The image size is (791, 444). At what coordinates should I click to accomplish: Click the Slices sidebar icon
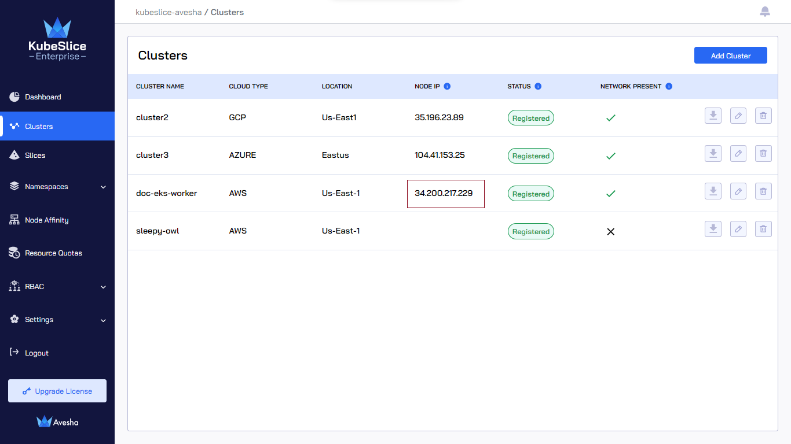[x=14, y=155]
